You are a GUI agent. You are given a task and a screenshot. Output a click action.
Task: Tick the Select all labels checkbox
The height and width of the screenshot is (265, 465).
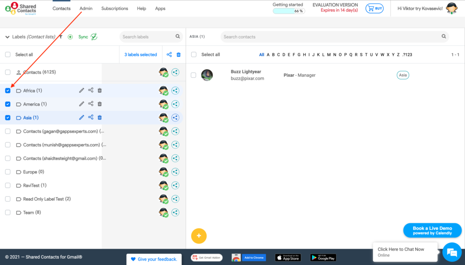(x=8, y=54)
